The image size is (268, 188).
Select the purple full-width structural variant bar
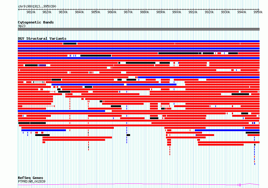tap(139, 51)
